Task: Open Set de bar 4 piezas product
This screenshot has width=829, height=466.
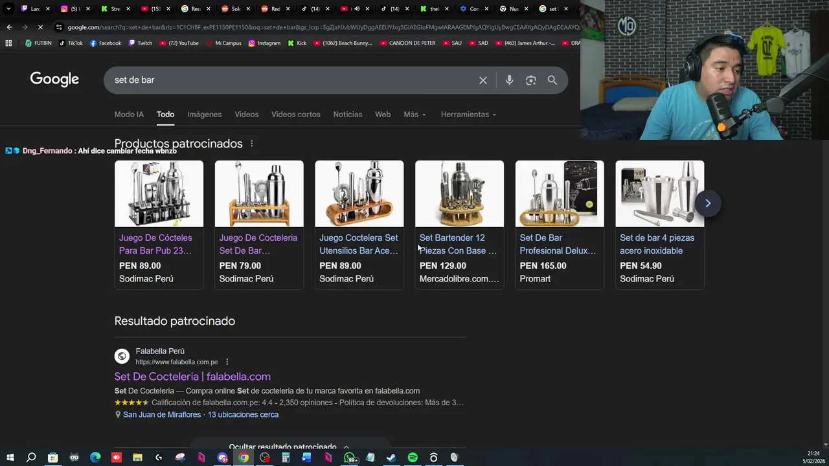Action: 657,244
